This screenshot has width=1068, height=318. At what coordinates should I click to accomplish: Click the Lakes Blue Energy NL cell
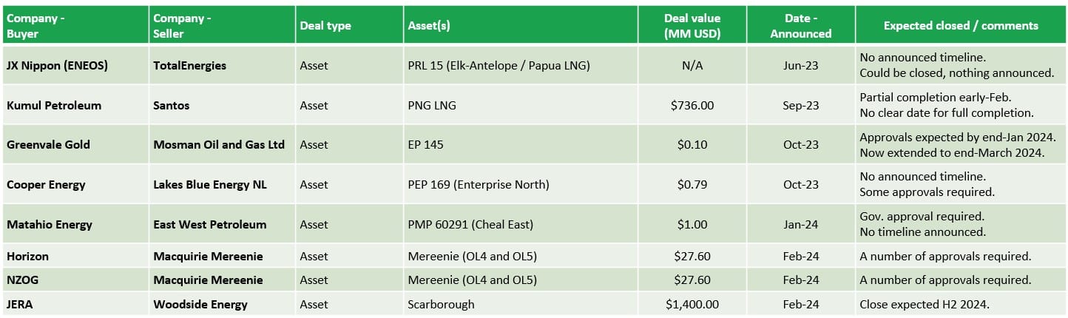[x=210, y=184]
